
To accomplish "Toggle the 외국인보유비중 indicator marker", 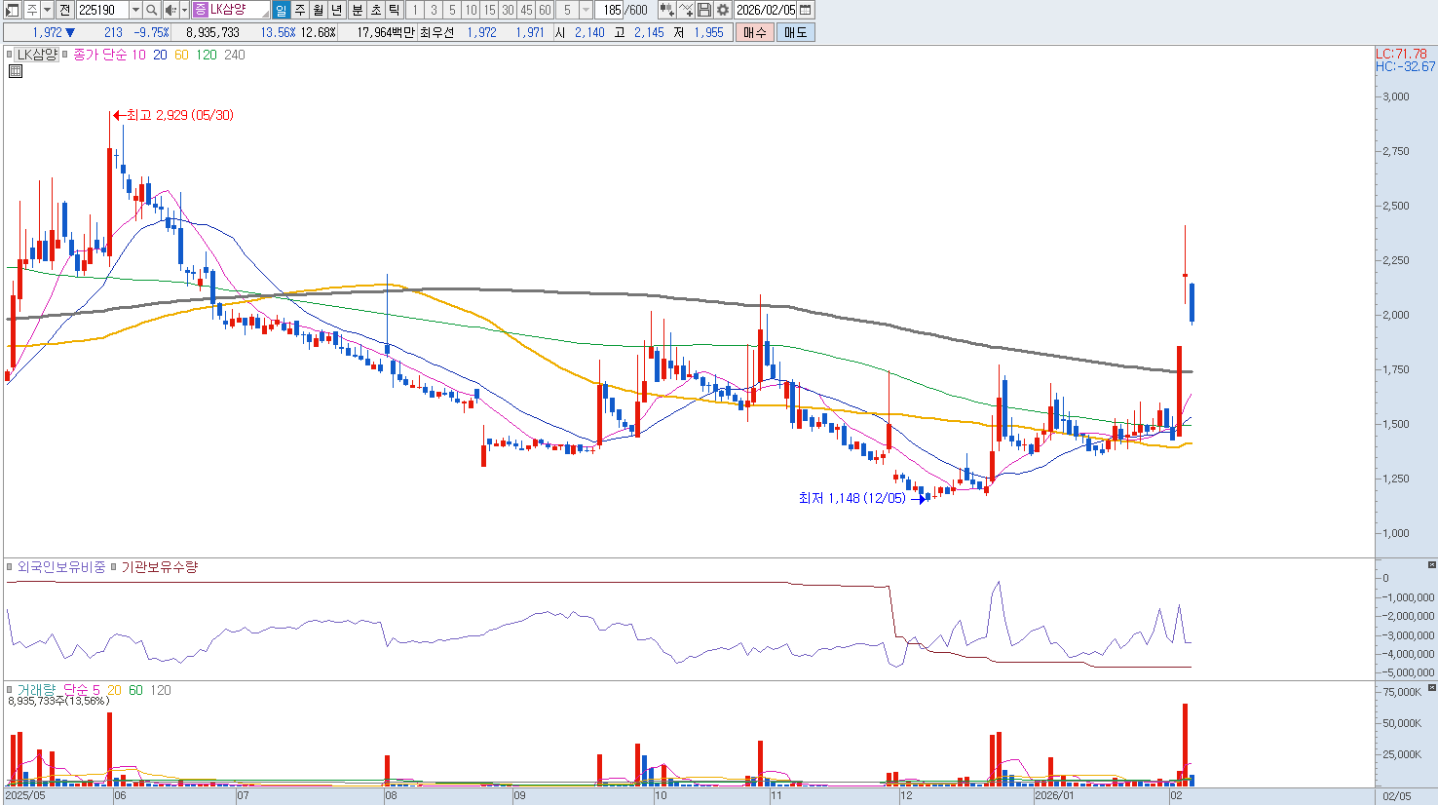I will (10, 567).
